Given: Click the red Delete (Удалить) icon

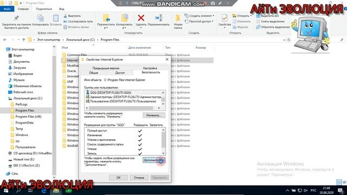Looking at the screenshot, I should [x=141, y=18].
